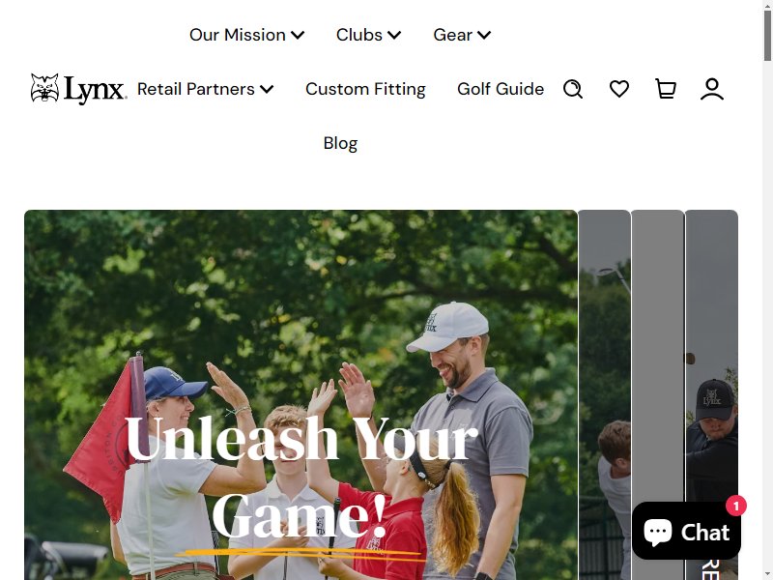Open the Golf Guide menu item

501,89
